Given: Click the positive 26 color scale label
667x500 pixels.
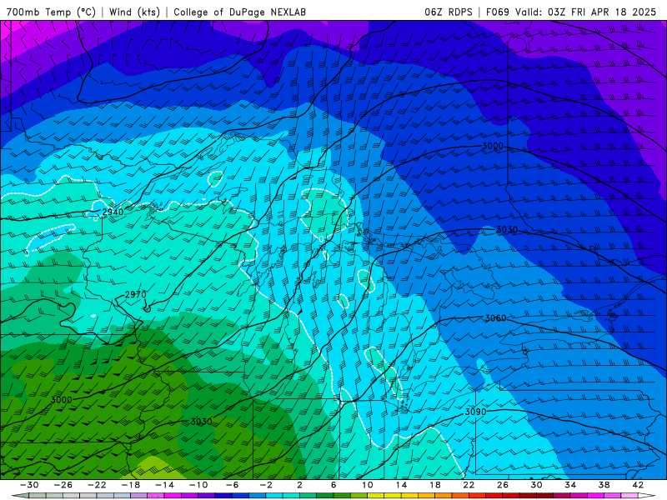Looking at the screenshot, I should point(503,485).
